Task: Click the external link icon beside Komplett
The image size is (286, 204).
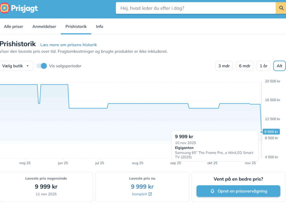Action: (x=150, y=194)
